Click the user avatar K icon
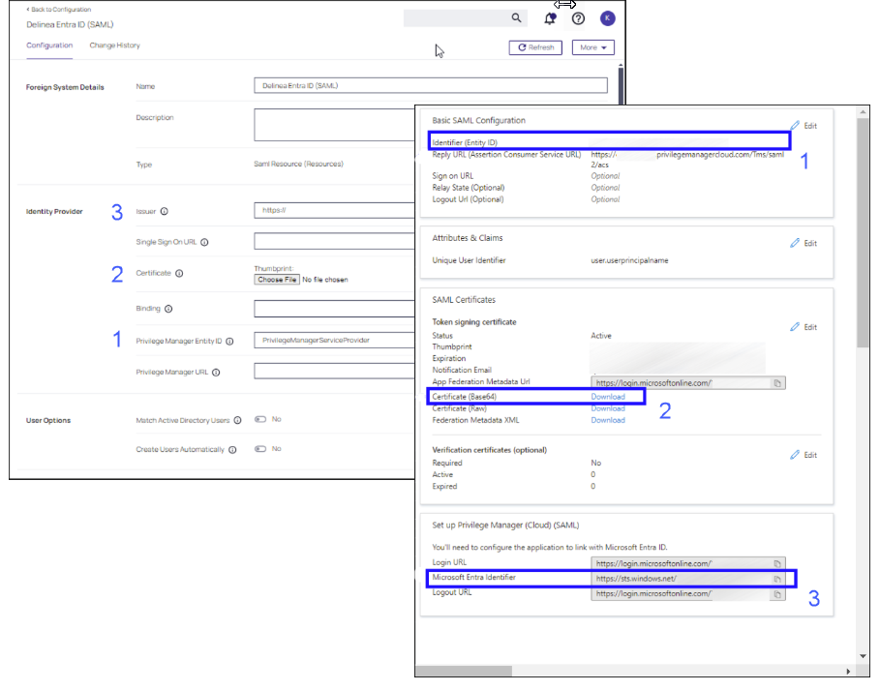This screenshot has height=691, width=880. [x=607, y=18]
